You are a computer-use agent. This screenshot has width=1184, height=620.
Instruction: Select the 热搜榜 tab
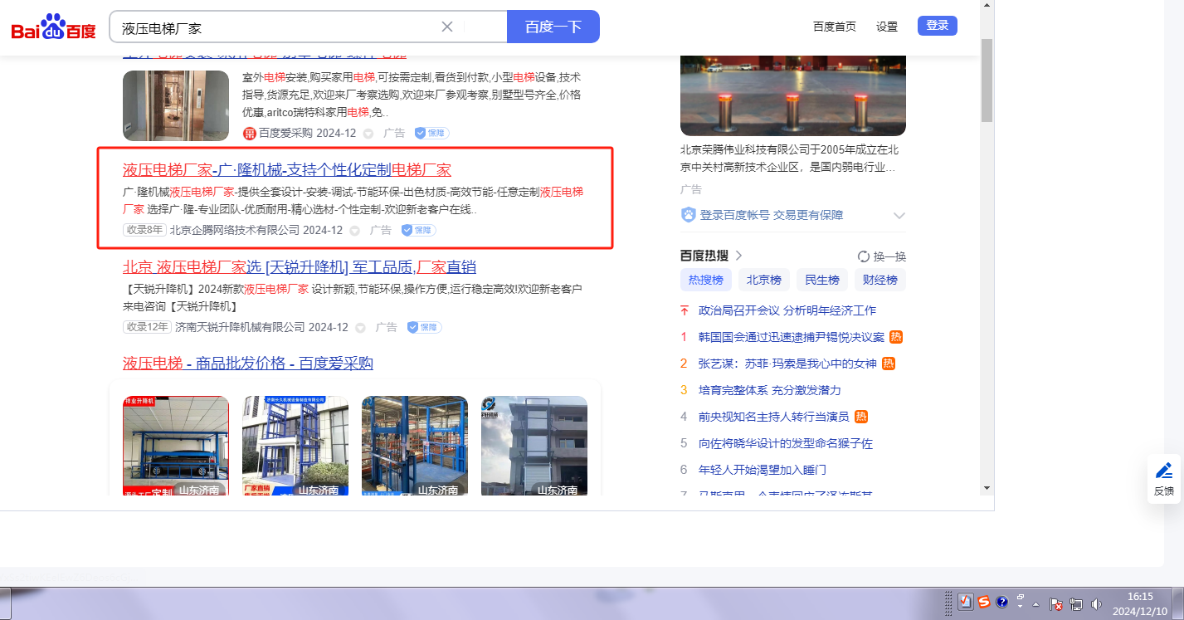[706, 280]
